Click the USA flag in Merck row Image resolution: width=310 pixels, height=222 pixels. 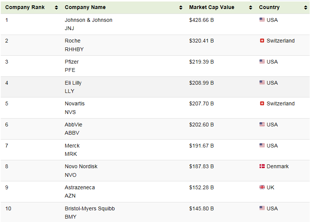[x=262, y=146]
